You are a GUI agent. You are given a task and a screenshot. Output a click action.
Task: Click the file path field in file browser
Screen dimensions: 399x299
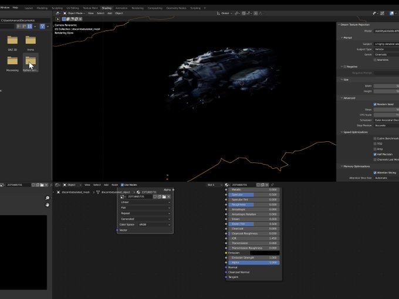tap(25, 21)
